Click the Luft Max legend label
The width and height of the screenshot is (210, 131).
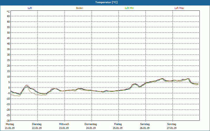[x=179, y=8]
